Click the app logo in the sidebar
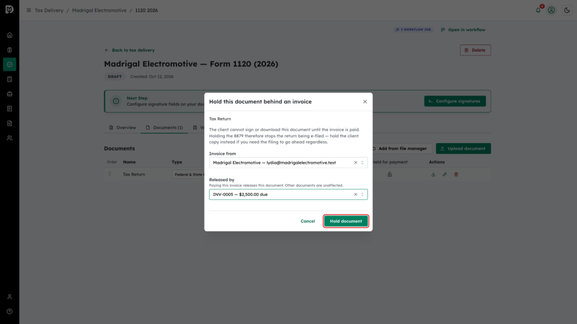Screen dimensions: 577x324 [x=10, y=9]
